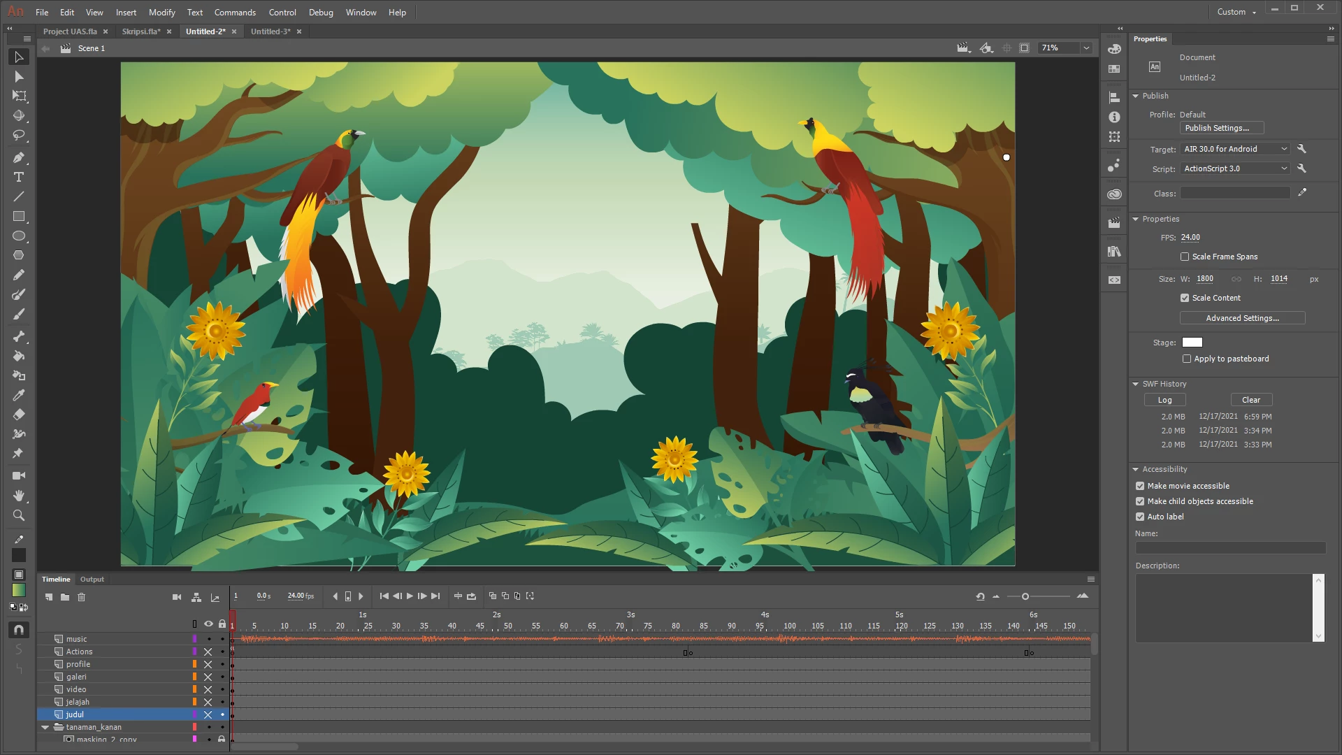The width and height of the screenshot is (1342, 755).
Task: Select the Eraser tool
Action: coord(19,415)
